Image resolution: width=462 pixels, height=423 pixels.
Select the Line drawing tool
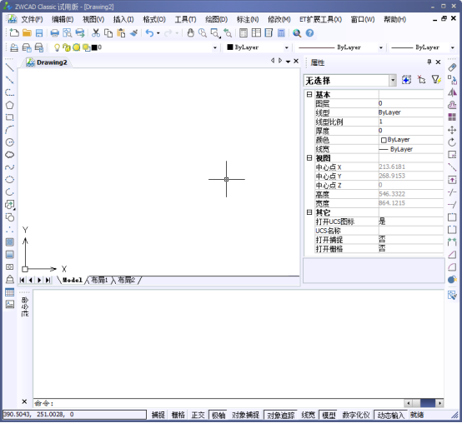pyautogui.click(x=10, y=67)
